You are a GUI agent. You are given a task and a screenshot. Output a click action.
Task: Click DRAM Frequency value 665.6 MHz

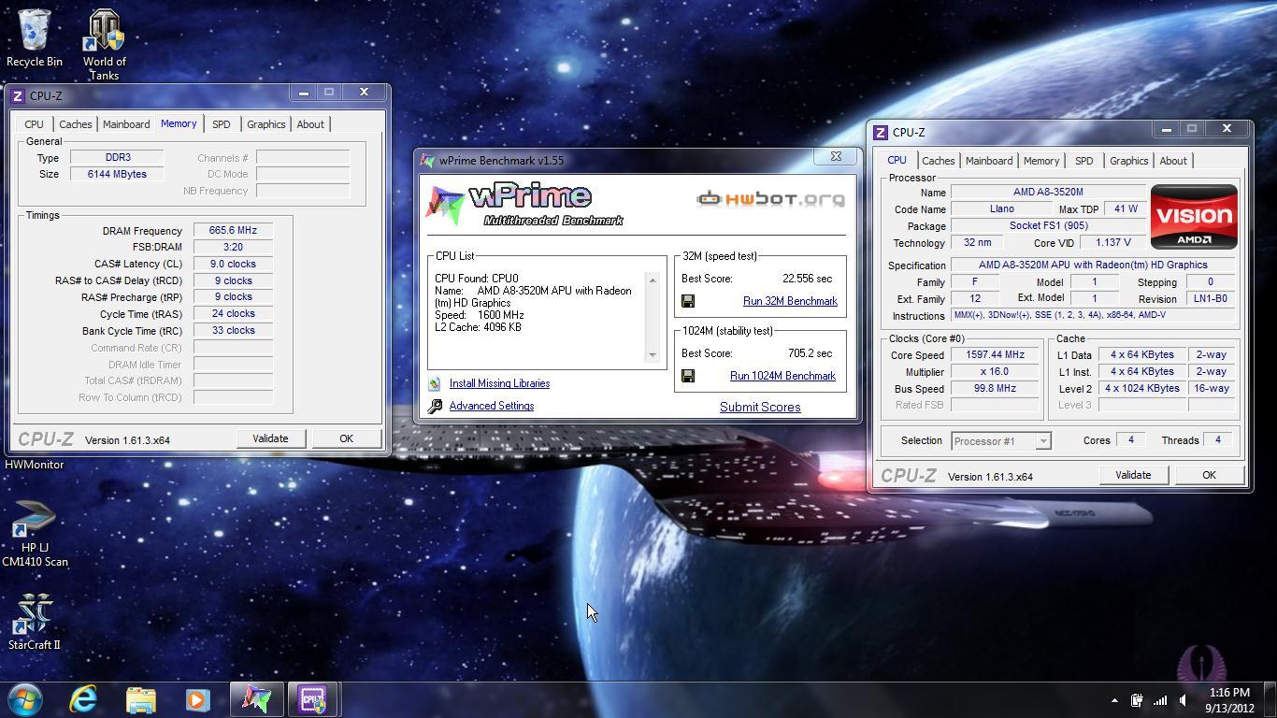(x=233, y=230)
